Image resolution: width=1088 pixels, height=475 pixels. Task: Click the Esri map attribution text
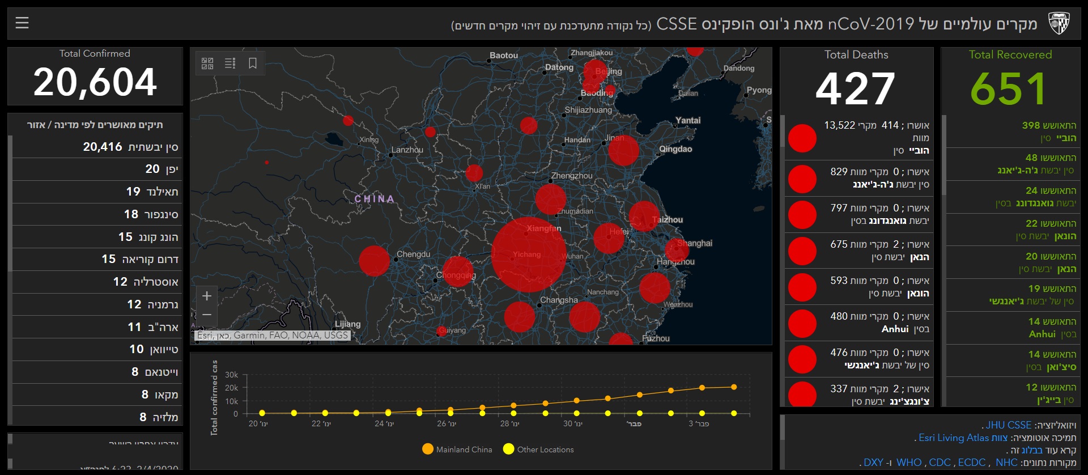pyautogui.click(x=273, y=336)
